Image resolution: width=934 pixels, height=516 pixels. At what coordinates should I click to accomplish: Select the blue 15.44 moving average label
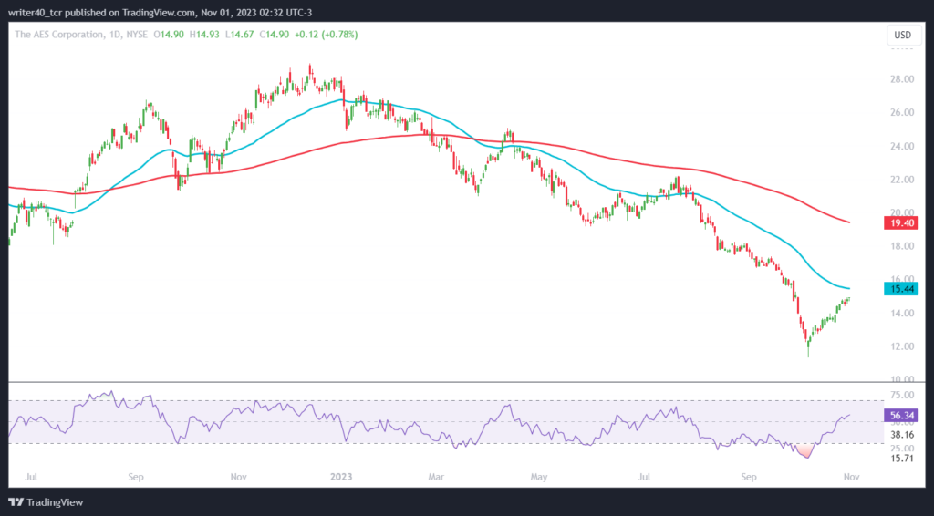coord(901,289)
